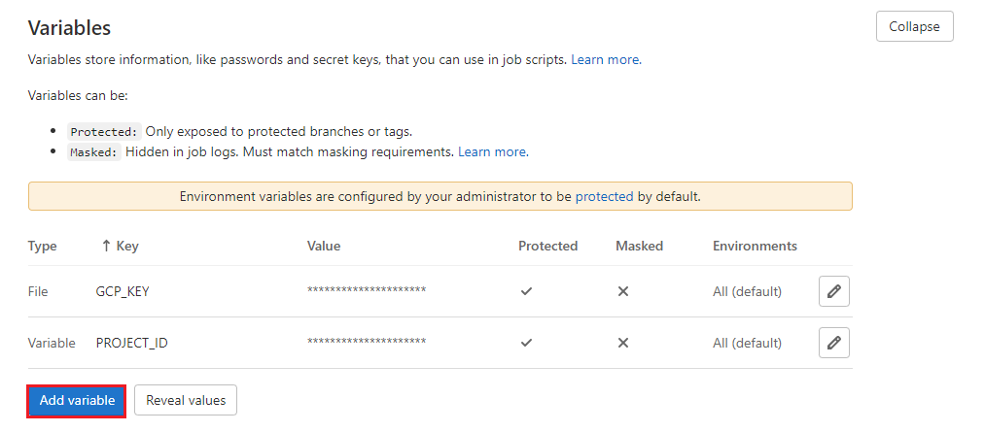Reveal values of hidden variables
The width and height of the screenshot is (985, 432).
click(x=186, y=400)
